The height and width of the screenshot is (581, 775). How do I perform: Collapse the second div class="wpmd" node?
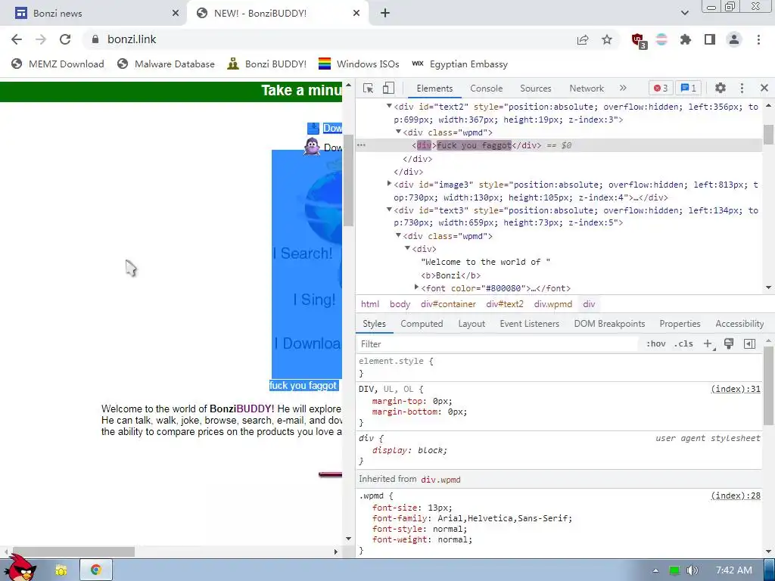pyautogui.click(x=398, y=236)
